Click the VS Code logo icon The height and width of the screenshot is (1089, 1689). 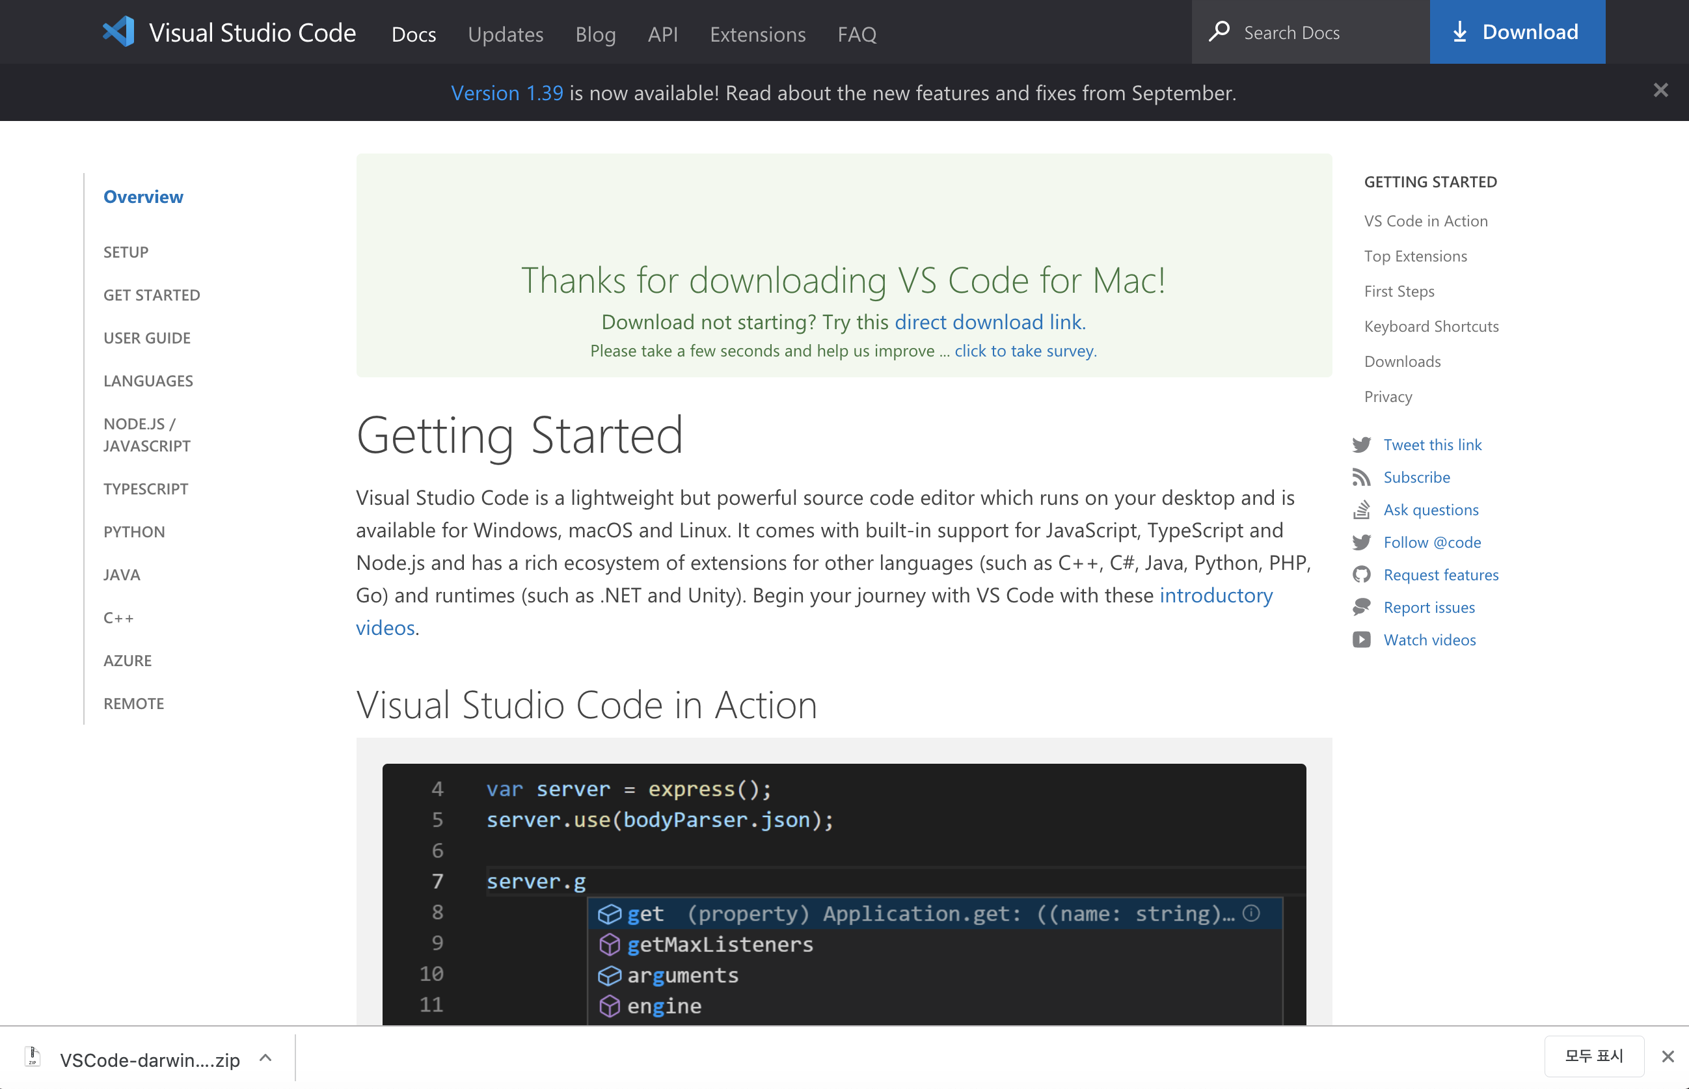point(120,32)
